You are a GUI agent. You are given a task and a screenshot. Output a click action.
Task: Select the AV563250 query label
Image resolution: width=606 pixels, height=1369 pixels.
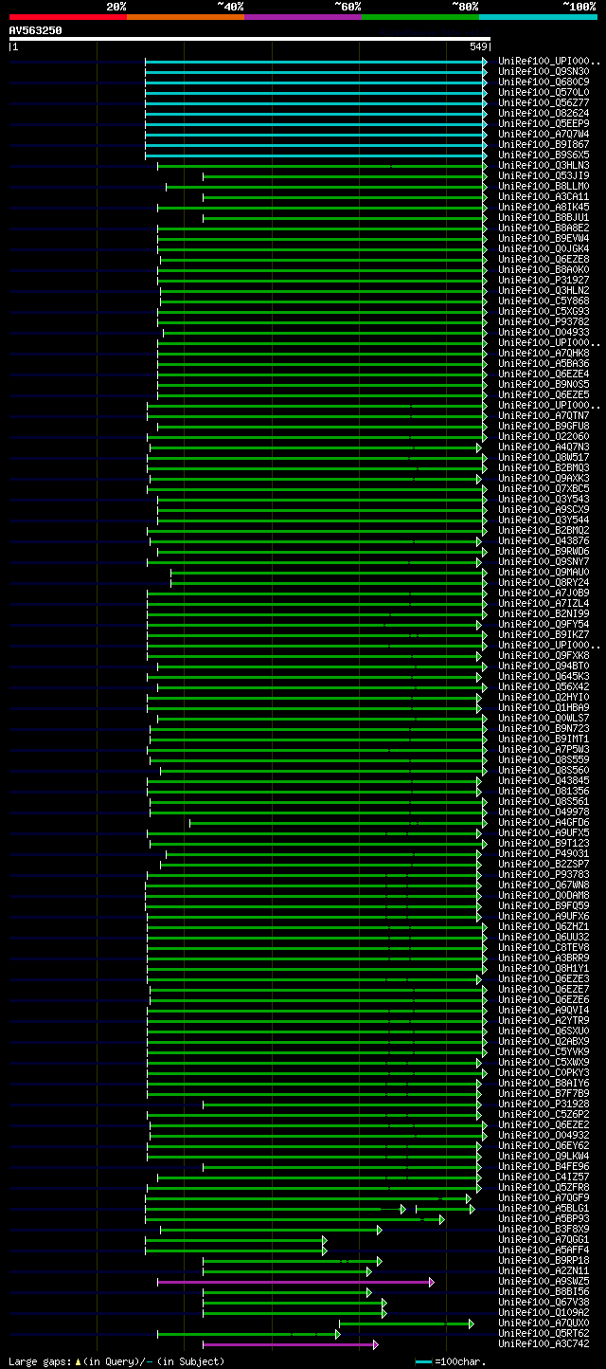click(36, 30)
